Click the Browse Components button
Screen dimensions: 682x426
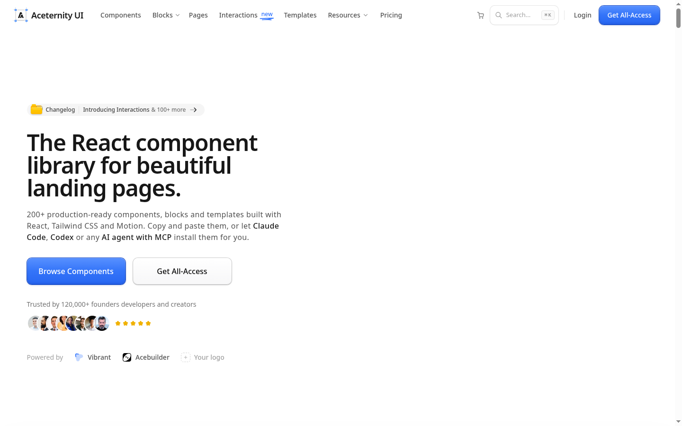[76, 271]
